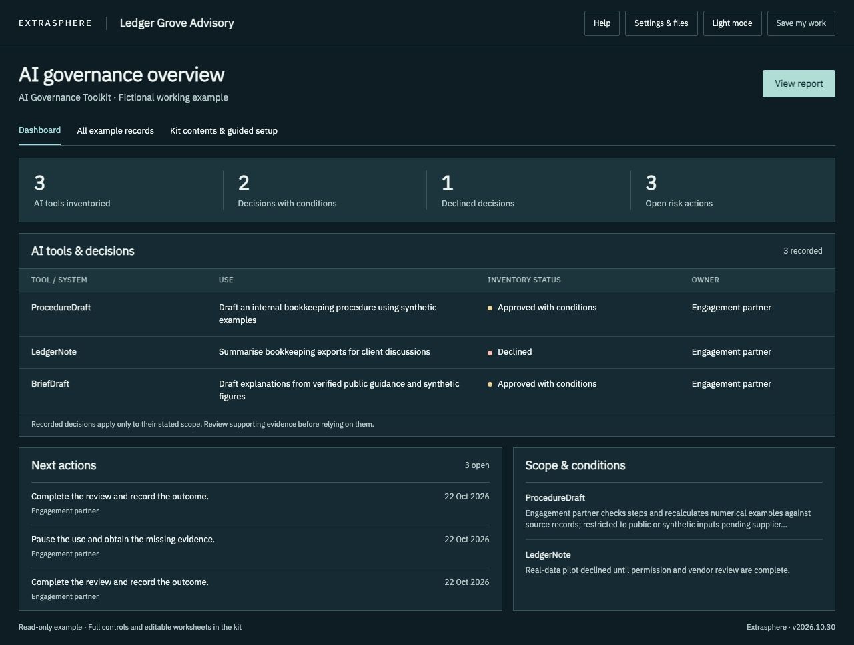Click the Declined decisions stat
Image resolution: width=854 pixels, height=645 pixels.
[528, 190]
